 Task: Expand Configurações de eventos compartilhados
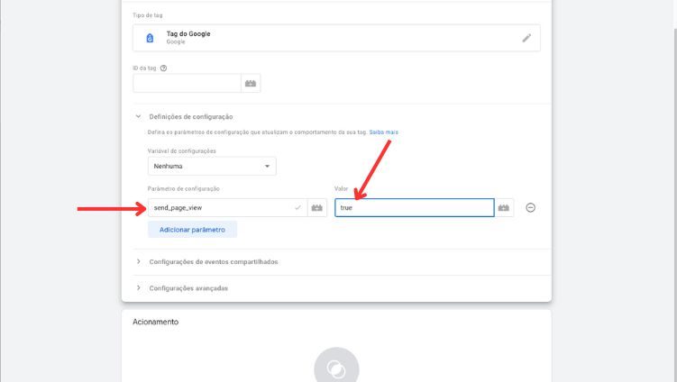(x=138, y=261)
